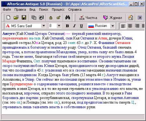The image size is (146, 121).
Task: Save the document using the floppy disk icon
Action: click(24, 17)
